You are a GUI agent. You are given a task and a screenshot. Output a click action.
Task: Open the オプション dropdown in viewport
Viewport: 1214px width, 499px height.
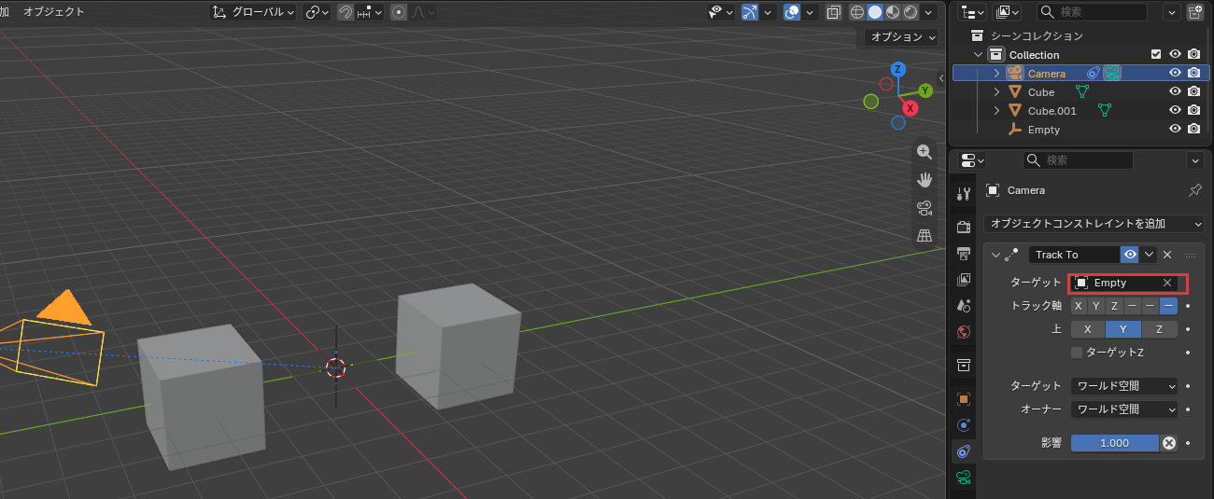tap(899, 37)
